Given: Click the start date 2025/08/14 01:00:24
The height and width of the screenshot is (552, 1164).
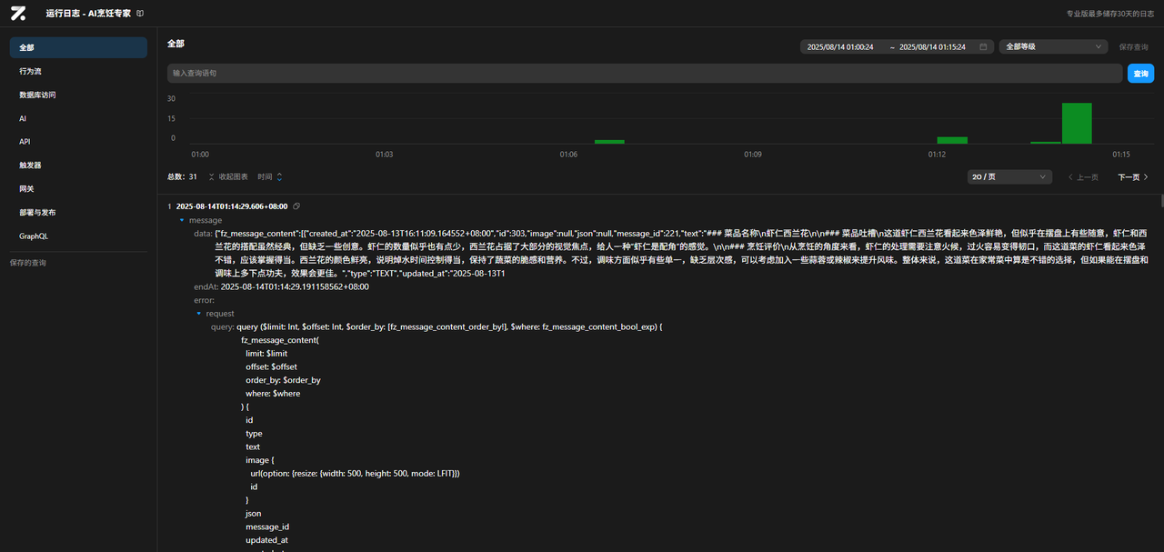Looking at the screenshot, I should tap(840, 47).
